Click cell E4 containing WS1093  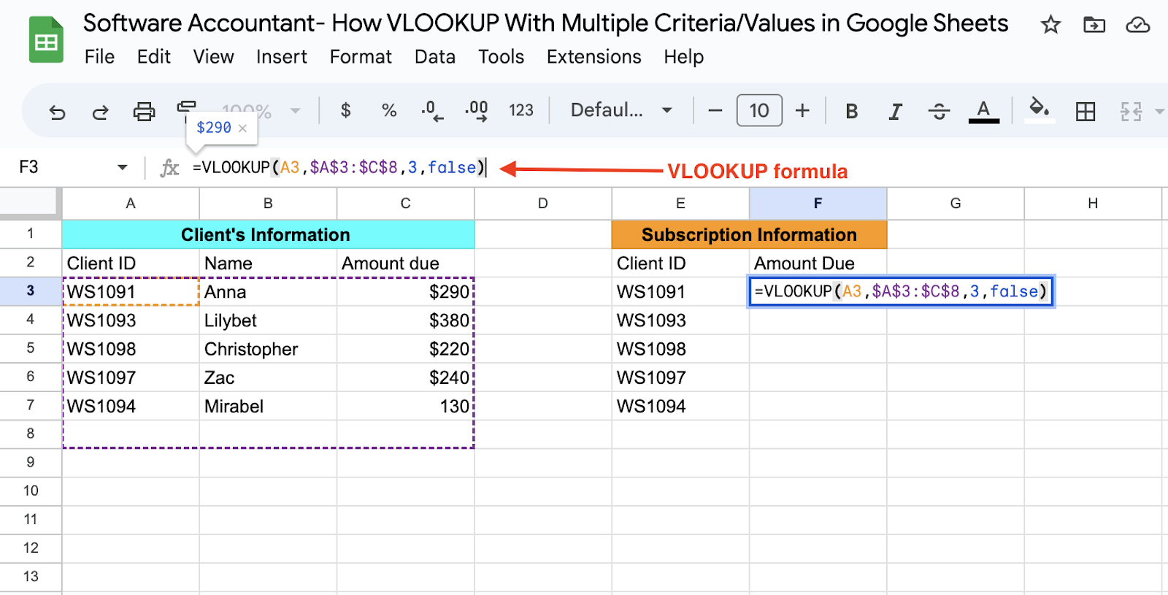[680, 320]
